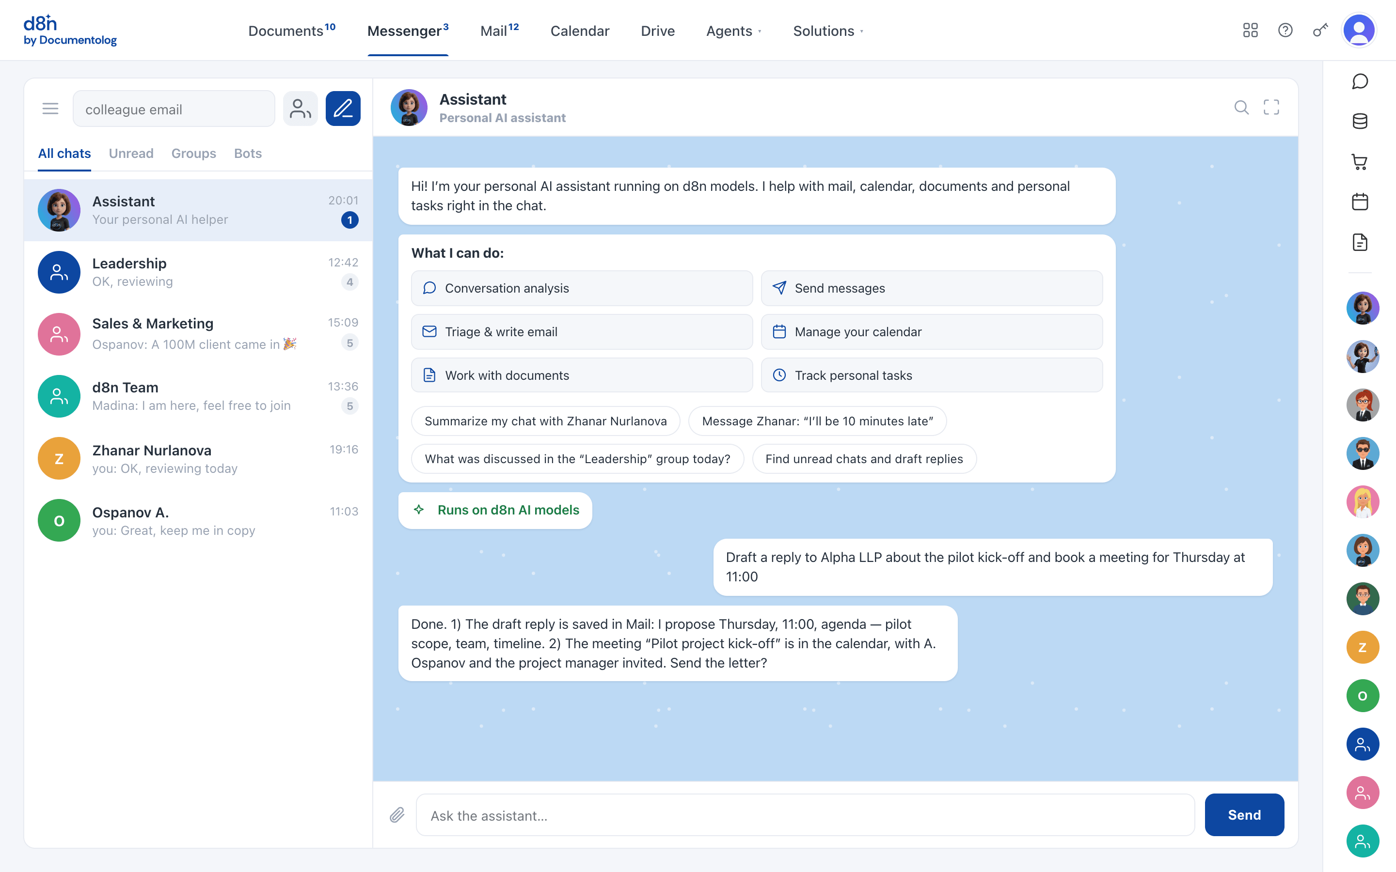Search within the Assistant conversation
This screenshot has height=872, width=1396.
(x=1241, y=107)
